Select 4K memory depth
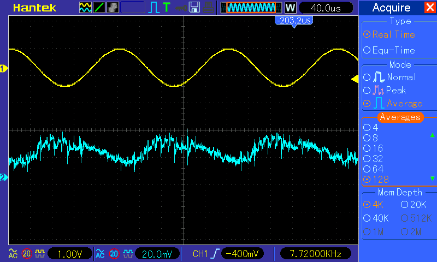The width and height of the screenshot is (437, 262). pos(373,205)
